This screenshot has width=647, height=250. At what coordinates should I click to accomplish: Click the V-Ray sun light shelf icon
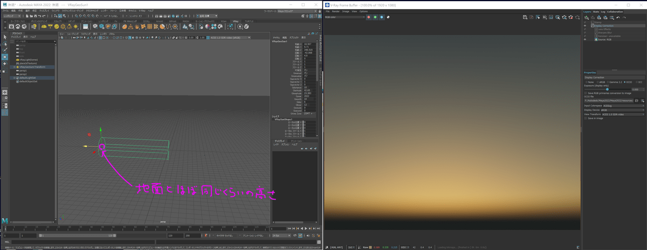75,26
